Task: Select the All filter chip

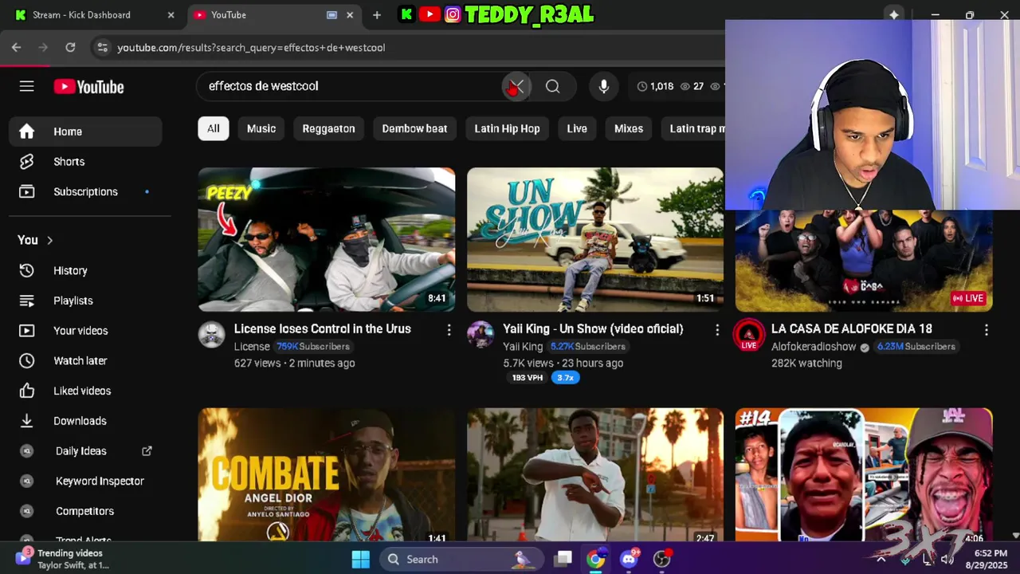Action: (214, 128)
